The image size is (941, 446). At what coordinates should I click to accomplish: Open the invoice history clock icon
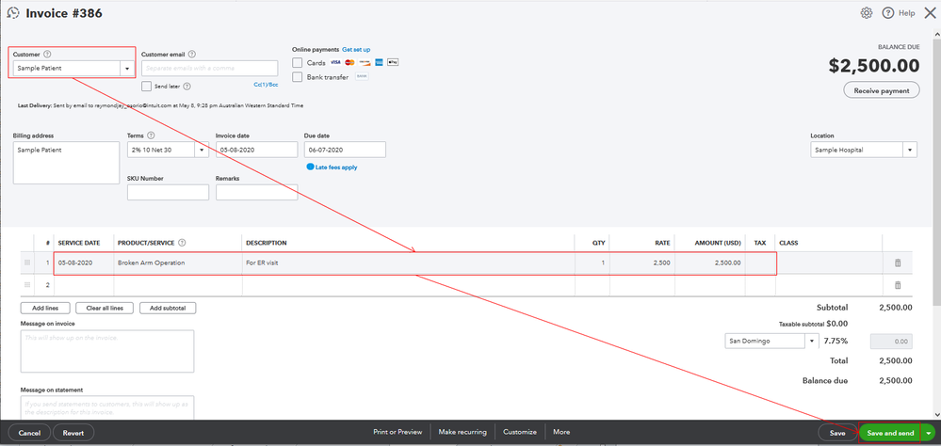tap(12, 13)
